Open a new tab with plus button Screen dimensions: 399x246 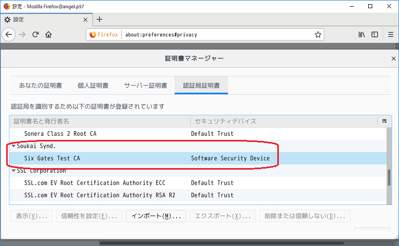pyautogui.click(x=100, y=19)
